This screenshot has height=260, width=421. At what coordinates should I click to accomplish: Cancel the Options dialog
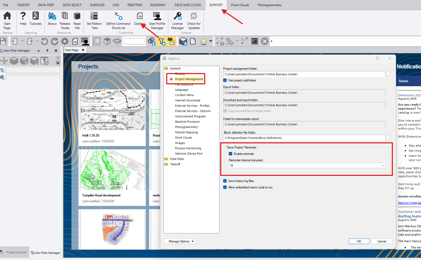coord(382,241)
